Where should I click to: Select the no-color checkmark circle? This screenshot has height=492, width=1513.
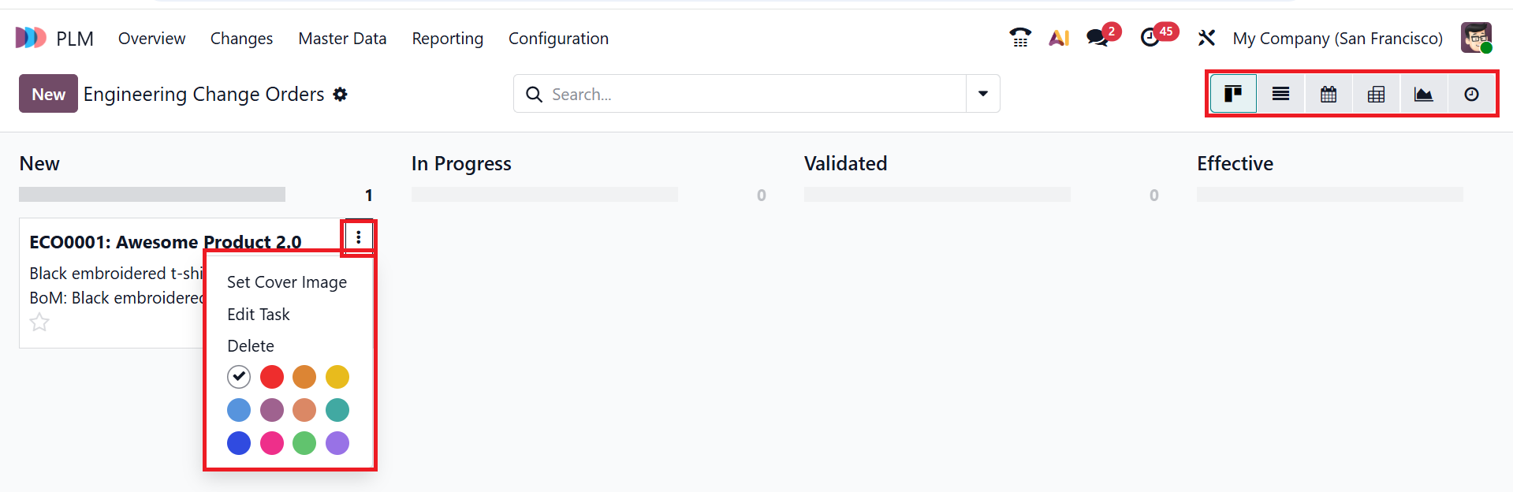coord(239,377)
